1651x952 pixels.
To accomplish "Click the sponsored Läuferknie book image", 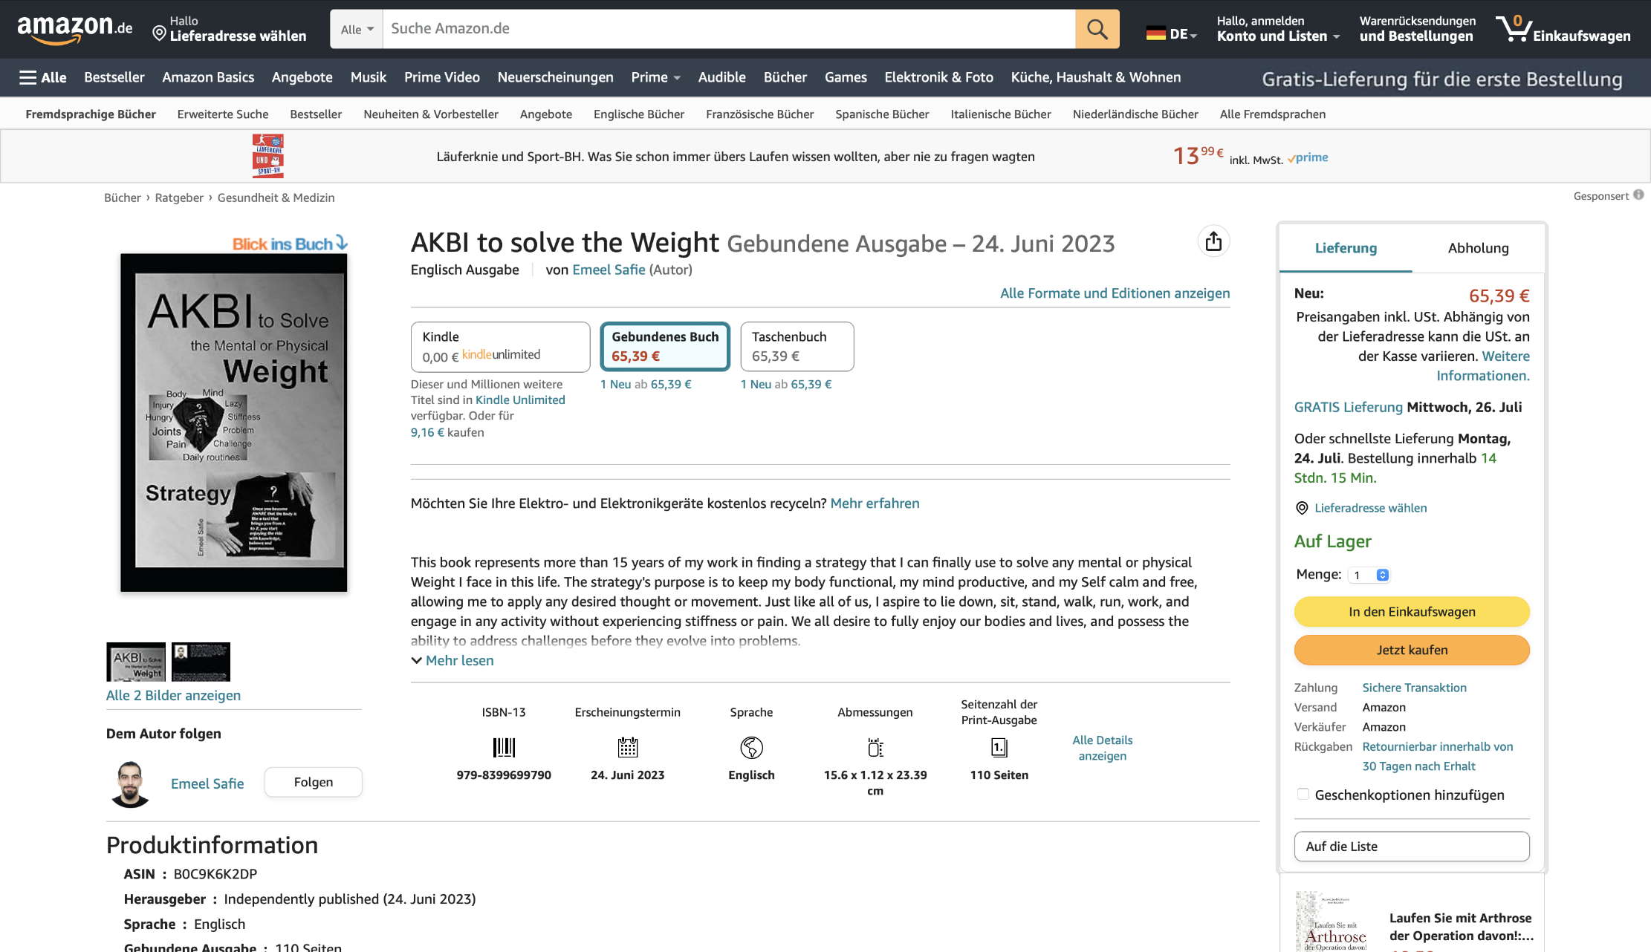I will point(267,156).
